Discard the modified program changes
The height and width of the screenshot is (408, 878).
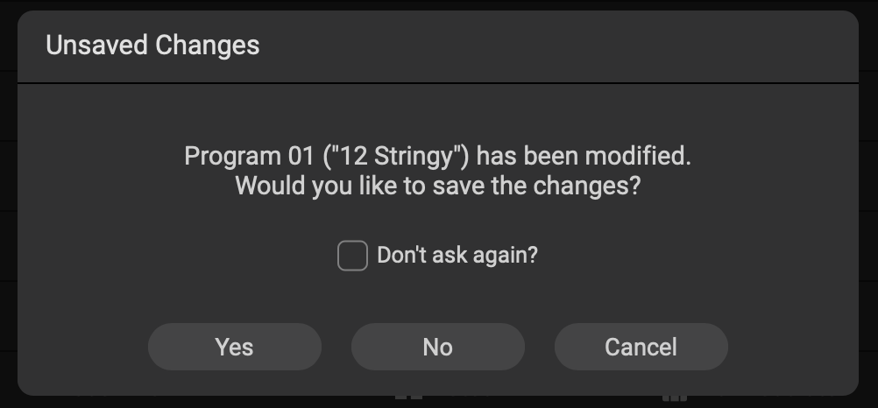click(x=437, y=347)
